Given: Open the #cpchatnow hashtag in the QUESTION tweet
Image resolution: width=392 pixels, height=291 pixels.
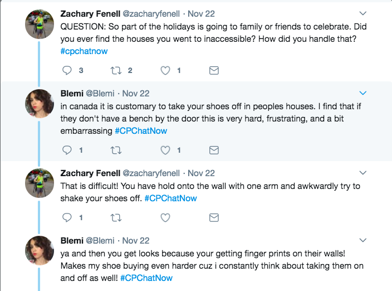Looking at the screenshot, I should [84, 51].
